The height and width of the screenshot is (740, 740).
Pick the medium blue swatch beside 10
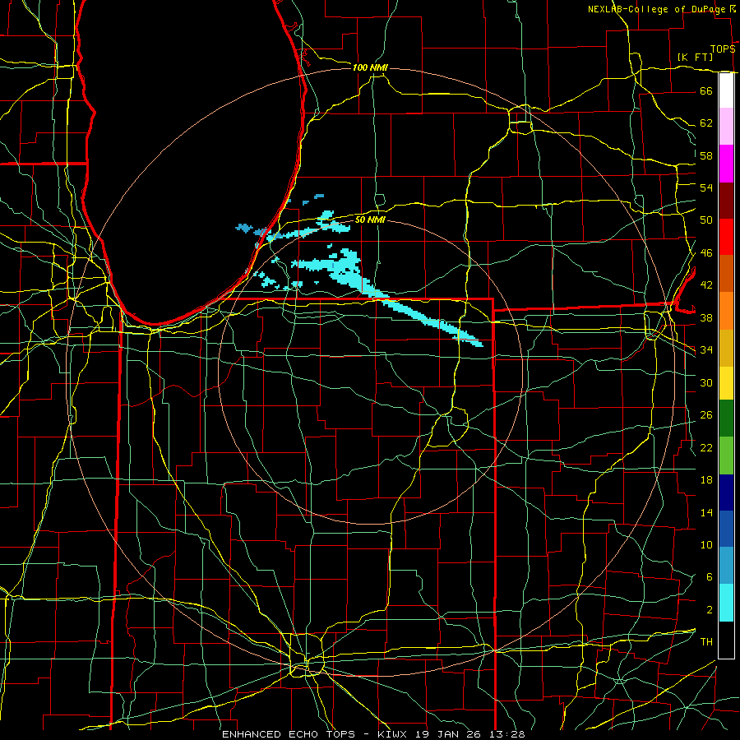point(726,529)
